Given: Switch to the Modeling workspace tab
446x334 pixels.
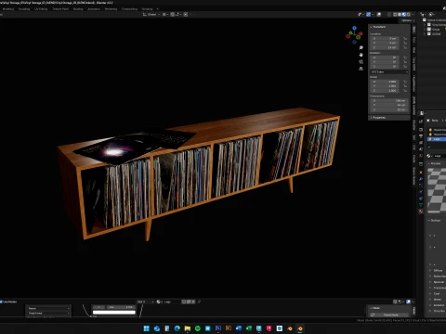Looking at the screenshot, I should 8,9.
